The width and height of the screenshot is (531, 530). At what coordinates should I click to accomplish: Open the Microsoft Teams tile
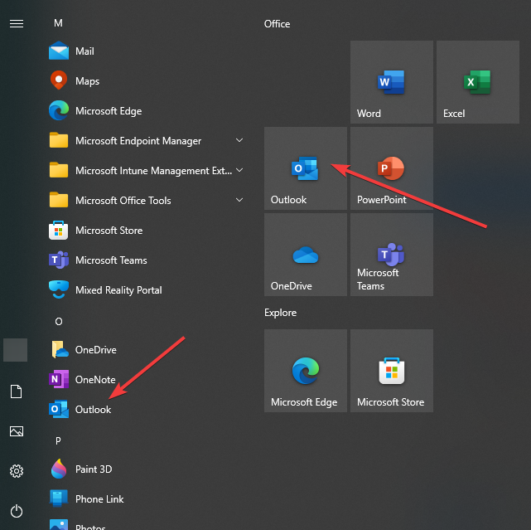coord(391,255)
